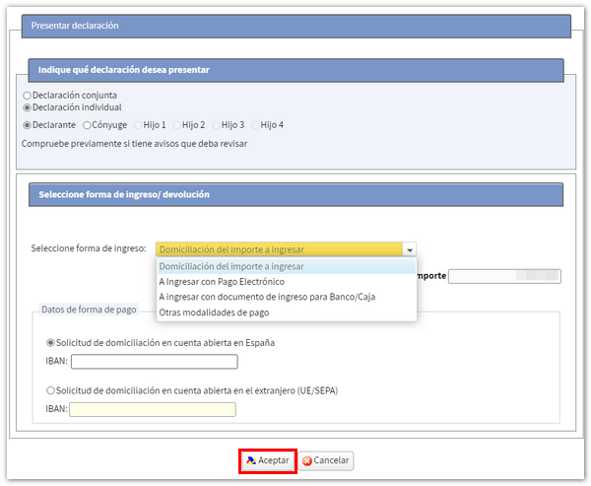591x486 pixels.
Task: Click the IBAN field for foreign account
Action: pyautogui.click(x=153, y=409)
